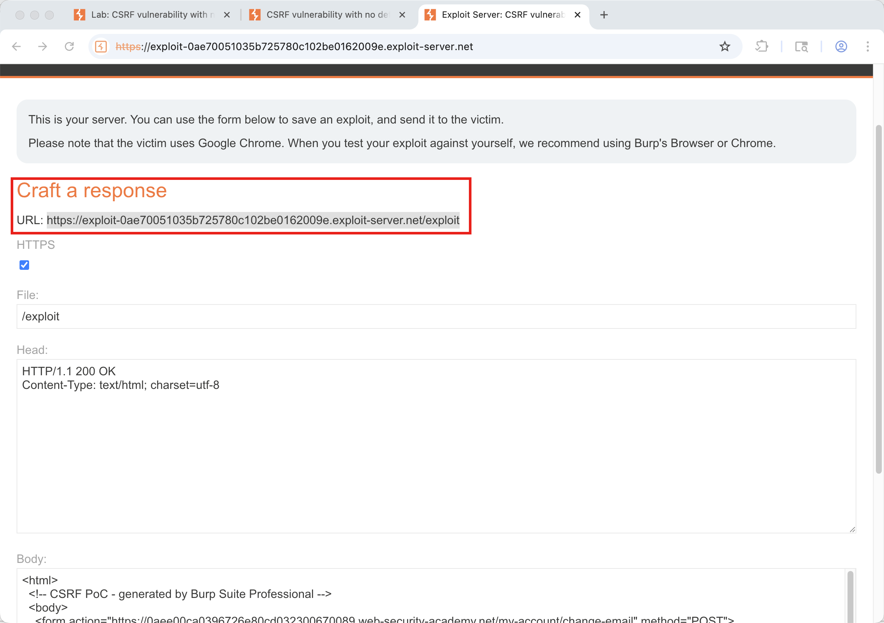Image resolution: width=884 pixels, height=623 pixels.
Task: Click the browser back arrow
Action: click(x=17, y=46)
